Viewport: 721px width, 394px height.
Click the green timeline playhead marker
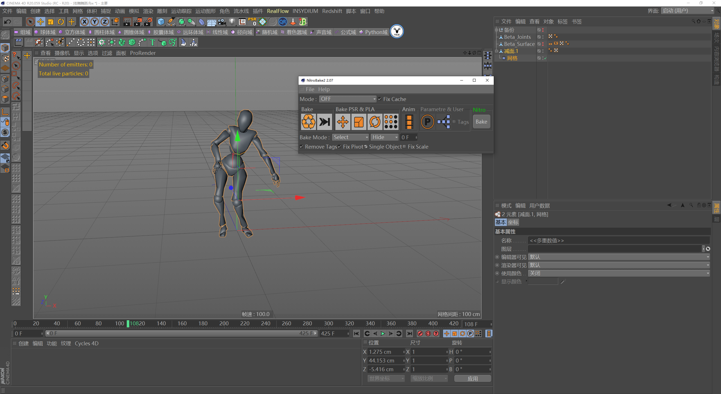pos(128,324)
